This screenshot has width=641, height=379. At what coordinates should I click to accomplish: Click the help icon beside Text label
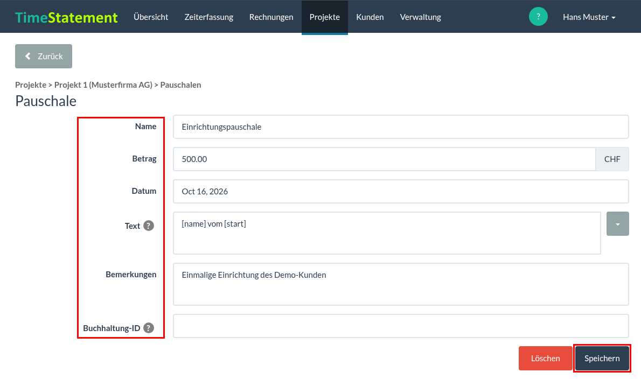click(x=149, y=226)
